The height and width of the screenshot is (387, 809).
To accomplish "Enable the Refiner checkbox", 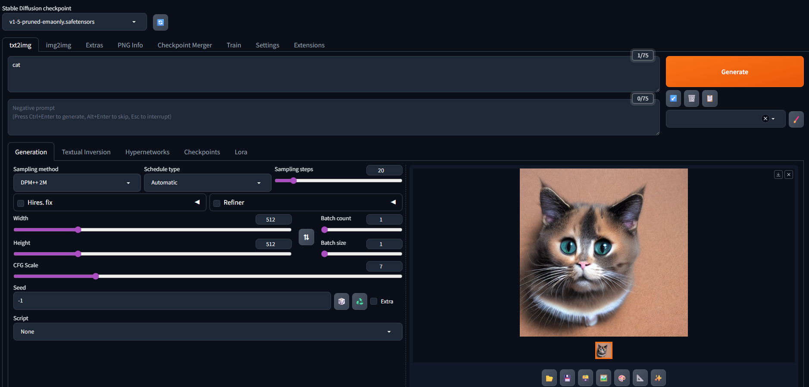I will [x=217, y=203].
